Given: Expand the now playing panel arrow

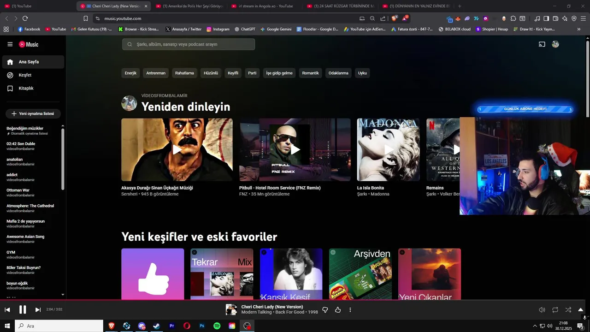Looking at the screenshot, I should pos(581,310).
